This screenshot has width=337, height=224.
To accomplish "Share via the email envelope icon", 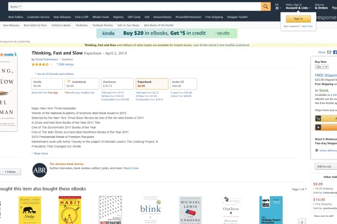I will coord(329,52).
